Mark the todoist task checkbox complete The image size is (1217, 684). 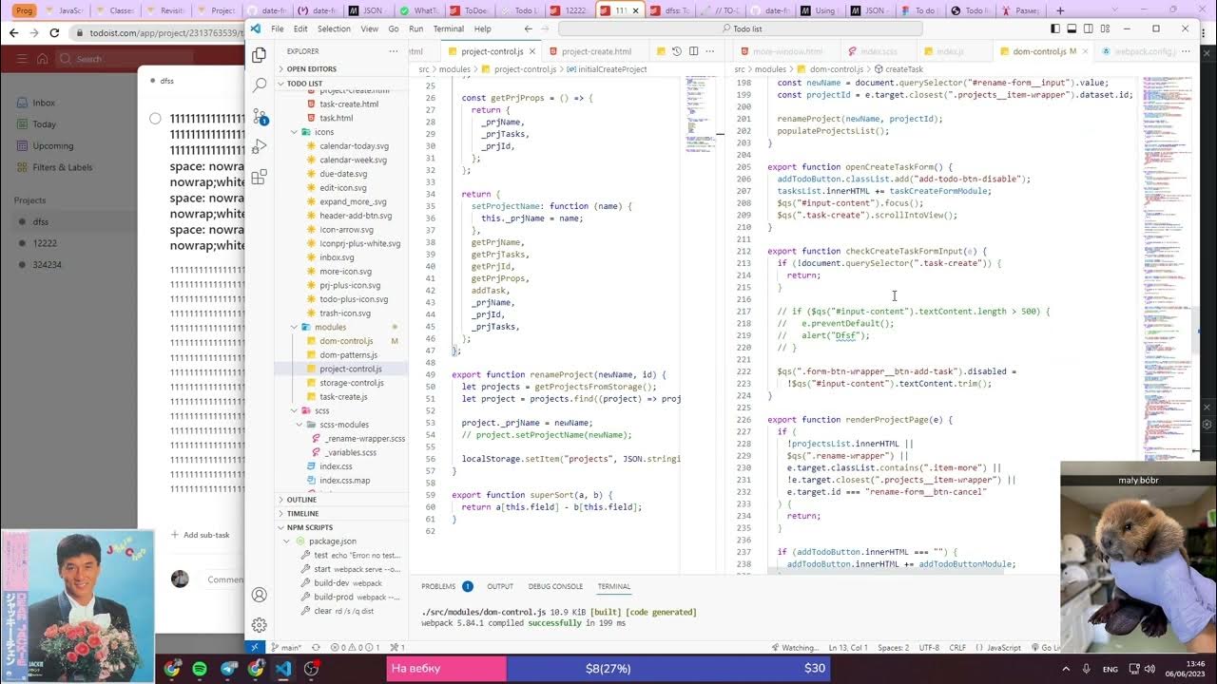[155, 119]
